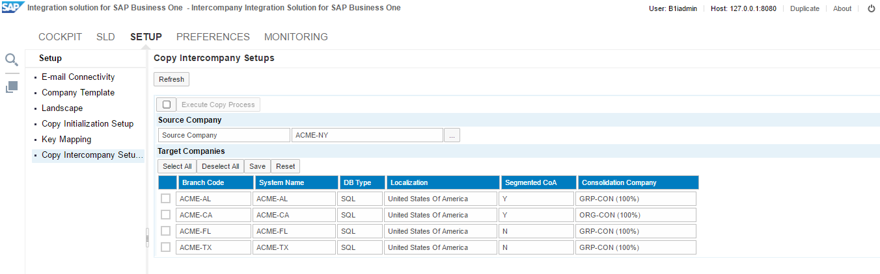Toggle the checkbox beside Execute Copy Process
Image resolution: width=880 pixels, height=274 pixels.
click(167, 105)
